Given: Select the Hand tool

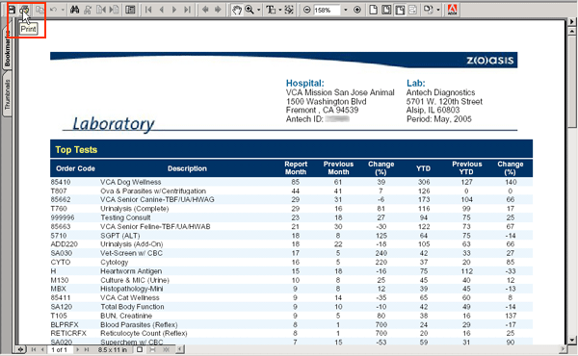Looking at the screenshot, I should (x=237, y=10).
